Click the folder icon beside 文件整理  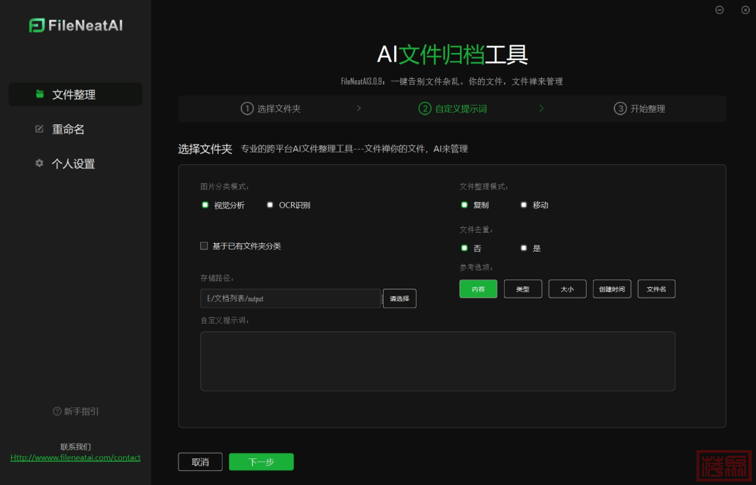pyautogui.click(x=40, y=94)
